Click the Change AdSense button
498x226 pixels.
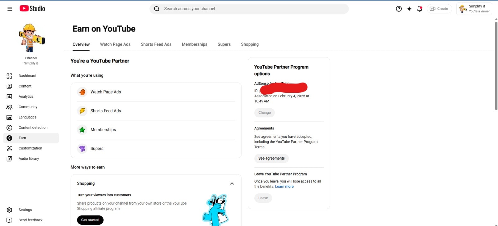(x=265, y=113)
